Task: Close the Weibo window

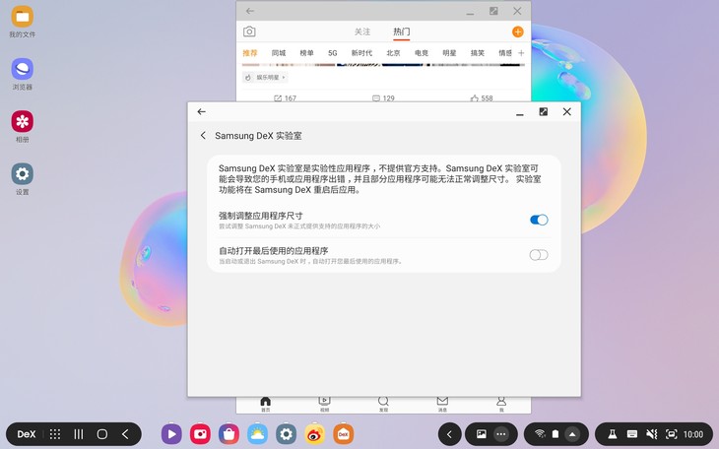Action: pyautogui.click(x=517, y=11)
